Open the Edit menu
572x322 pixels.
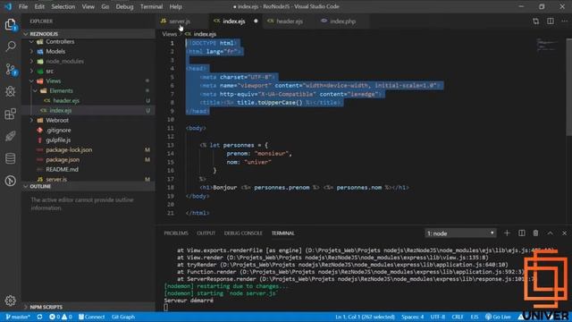point(39,6)
